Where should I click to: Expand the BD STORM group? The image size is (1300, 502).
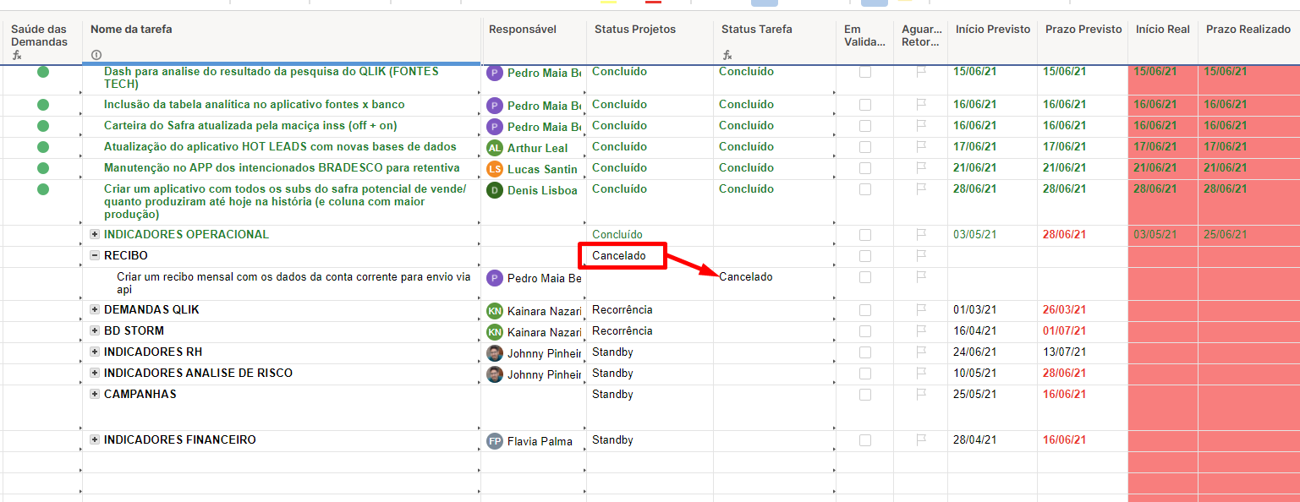click(95, 331)
